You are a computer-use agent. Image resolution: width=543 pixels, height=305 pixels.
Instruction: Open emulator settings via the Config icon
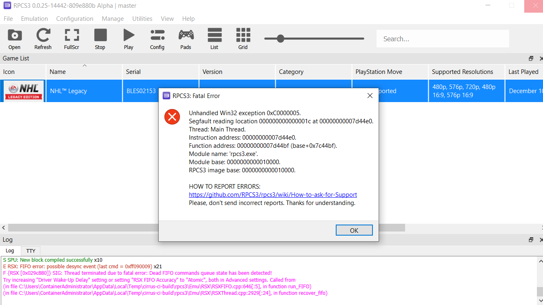coord(157,39)
